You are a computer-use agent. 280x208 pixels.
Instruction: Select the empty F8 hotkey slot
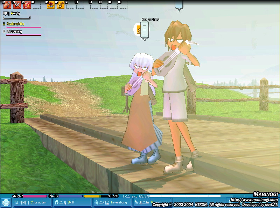pyautogui.click(x=80, y=5)
